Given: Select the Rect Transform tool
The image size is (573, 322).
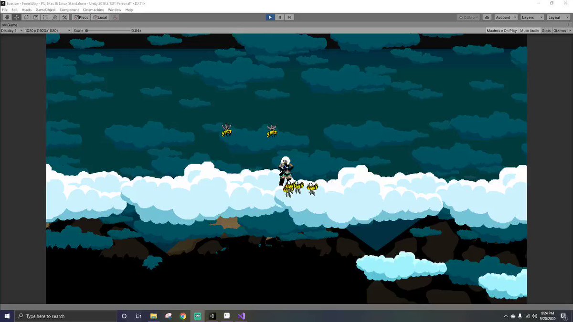Looking at the screenshot, I should pos(45,17).
